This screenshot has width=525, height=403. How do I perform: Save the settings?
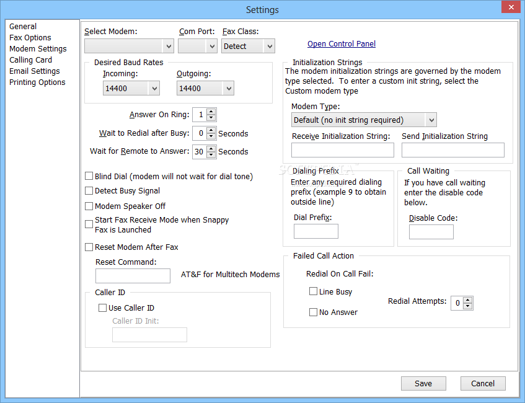[x=423, y=384]
